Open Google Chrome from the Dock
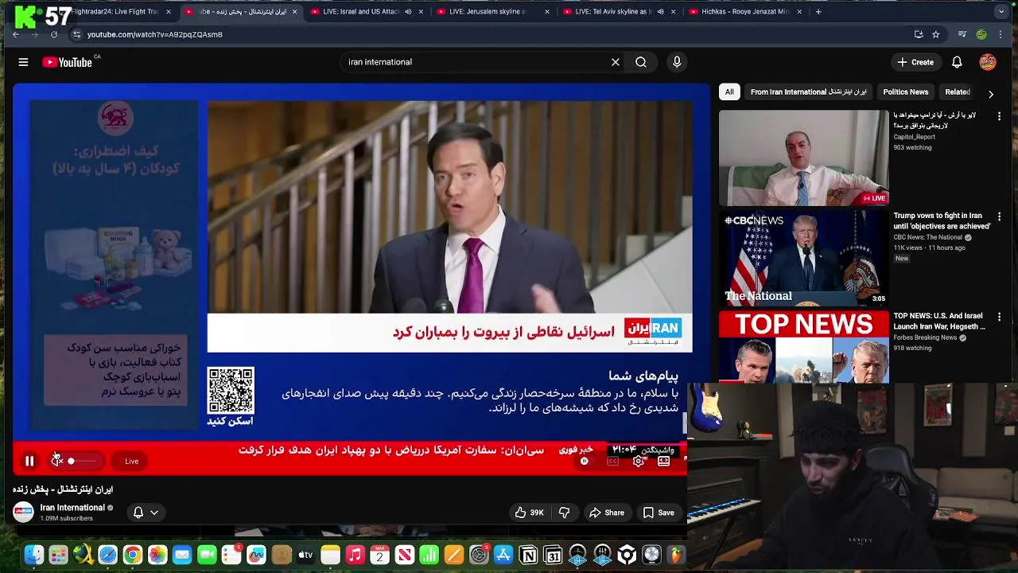Viewport: 1018px width, 573px height. [x=133, y=555]
